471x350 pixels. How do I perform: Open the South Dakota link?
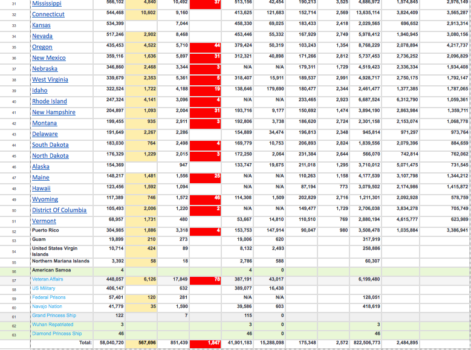point(50,145)
